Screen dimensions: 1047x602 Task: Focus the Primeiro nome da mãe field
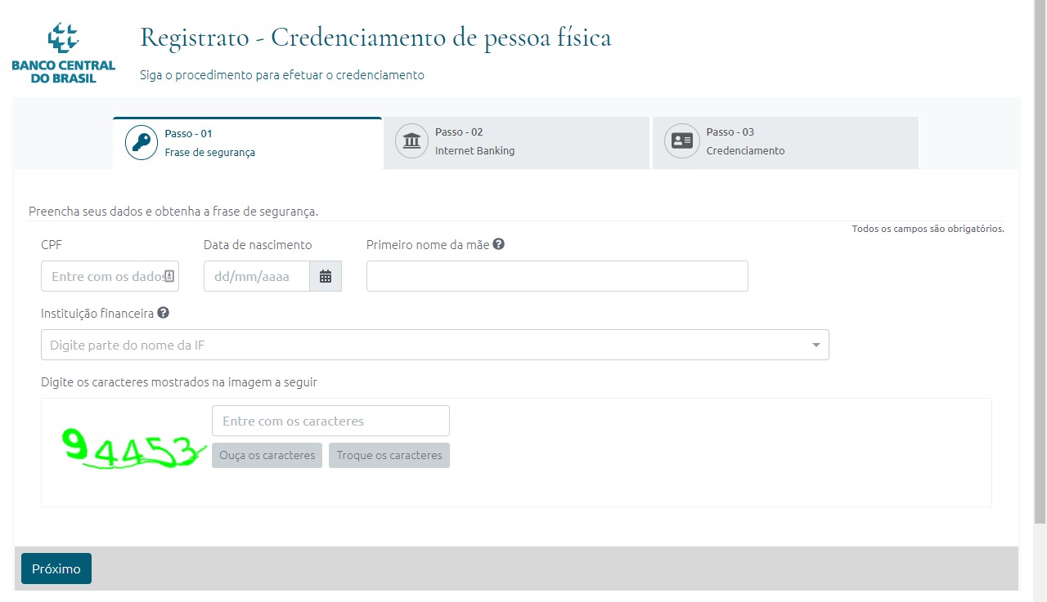tap(557, 276)
